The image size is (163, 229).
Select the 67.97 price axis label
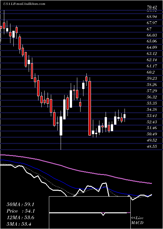point(152,23)
